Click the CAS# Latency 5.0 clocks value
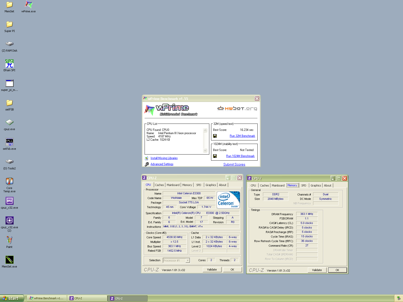The width and height of the screenshot is (403, 302). point(307,223)
